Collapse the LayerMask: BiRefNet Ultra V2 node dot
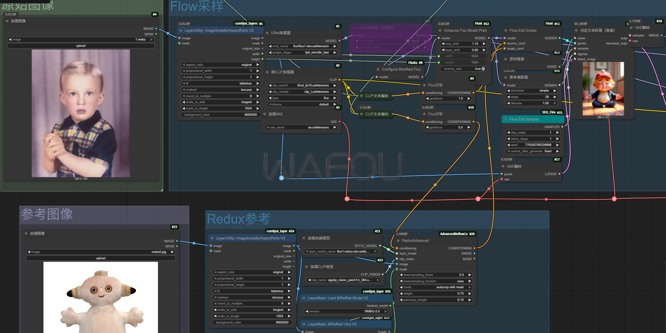The height and width of the screenshot is (333, 666). [304, 324]
